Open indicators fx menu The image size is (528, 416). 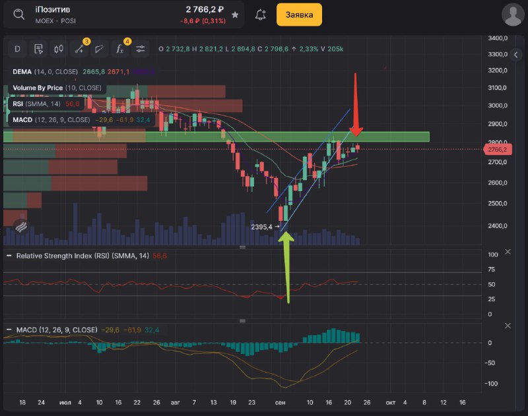point(119,49)
